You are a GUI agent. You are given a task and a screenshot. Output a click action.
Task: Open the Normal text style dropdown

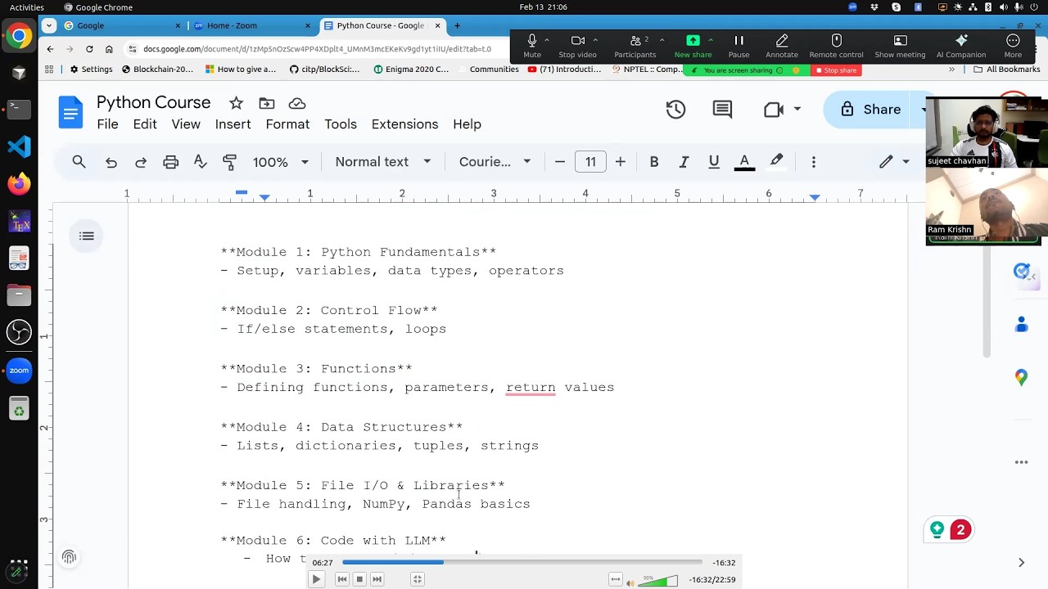click(382, 162)
